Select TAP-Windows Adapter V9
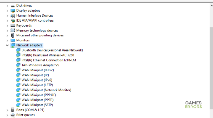Screen dimensions: 213x118 point(40,65)
